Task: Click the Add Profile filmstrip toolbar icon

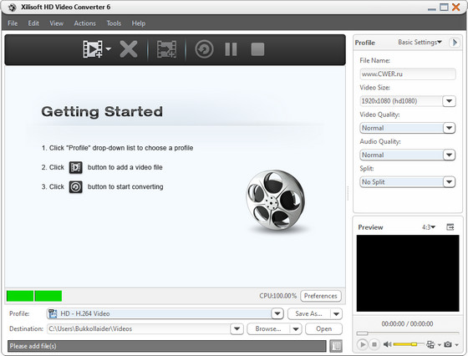Action: click(166, 49)
